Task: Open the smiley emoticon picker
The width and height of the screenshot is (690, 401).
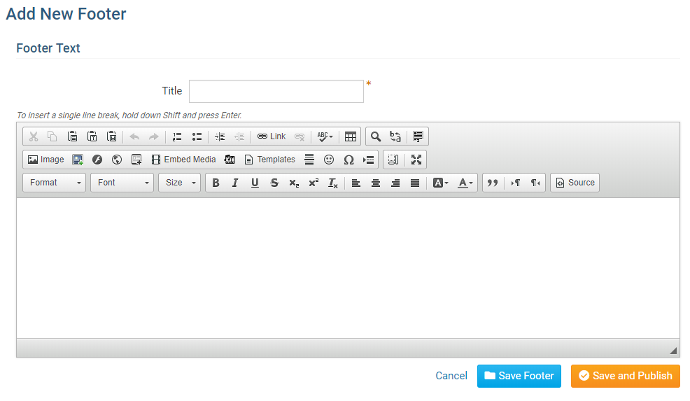Action: [329, 160]
